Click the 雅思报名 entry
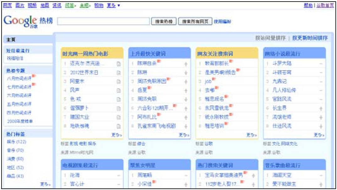Viewport: 337px width, 190px height. coord(215,99)
